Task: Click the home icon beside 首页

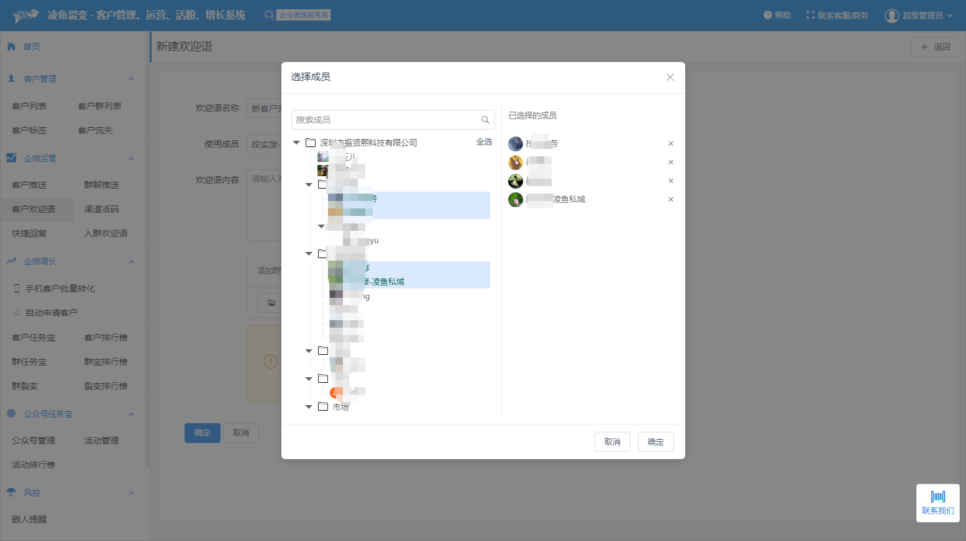Action: point(11,47)
